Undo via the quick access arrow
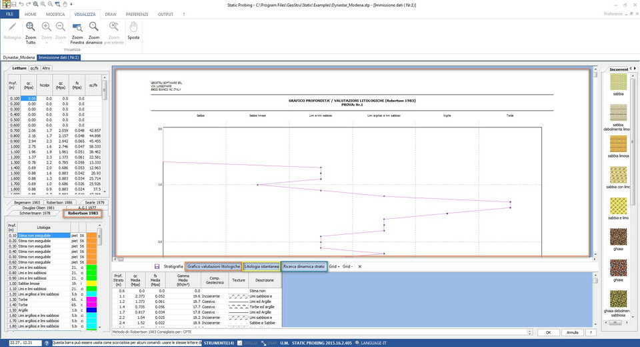Screen dimensions: 640x347 [x=21, y=4]
